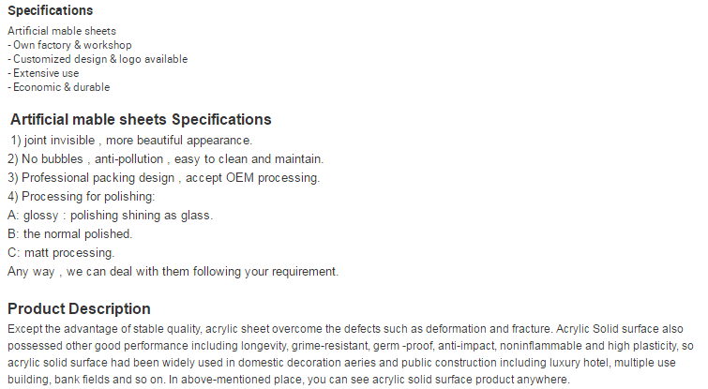
Task: Click 'B: the normal polished' line
Action: (x=70, y=234)
